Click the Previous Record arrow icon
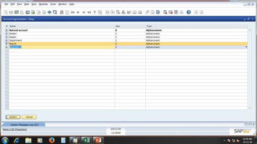257x144 pixels. [78, 12]
